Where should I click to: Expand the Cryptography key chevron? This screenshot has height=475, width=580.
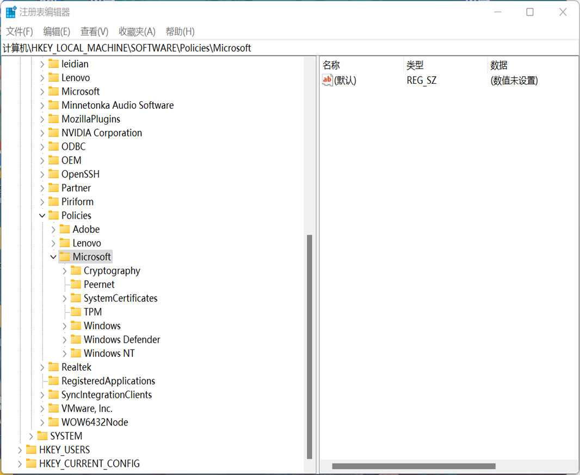(x=64, y=271)
